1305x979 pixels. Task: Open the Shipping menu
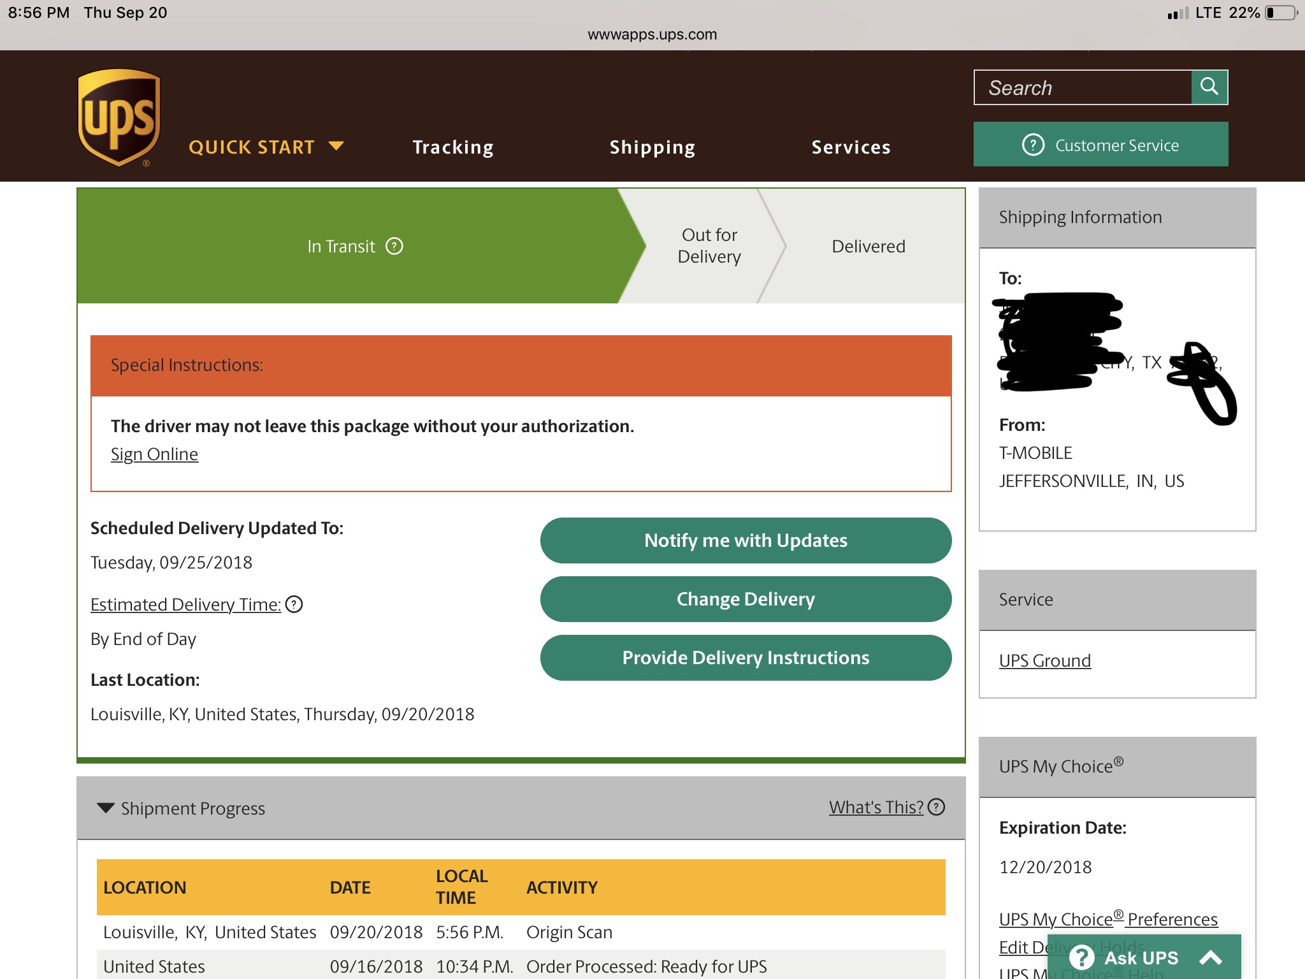(x=652, y=147)
